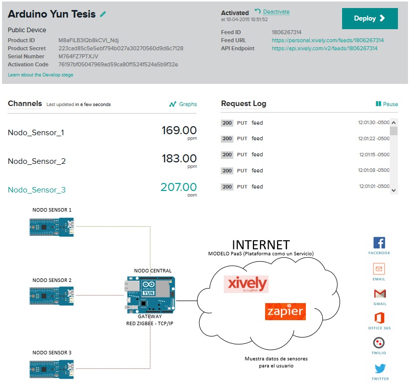Open the PUT feed request at 12:01:15
The image size is (410, 383).
click(x=305, y=155)
